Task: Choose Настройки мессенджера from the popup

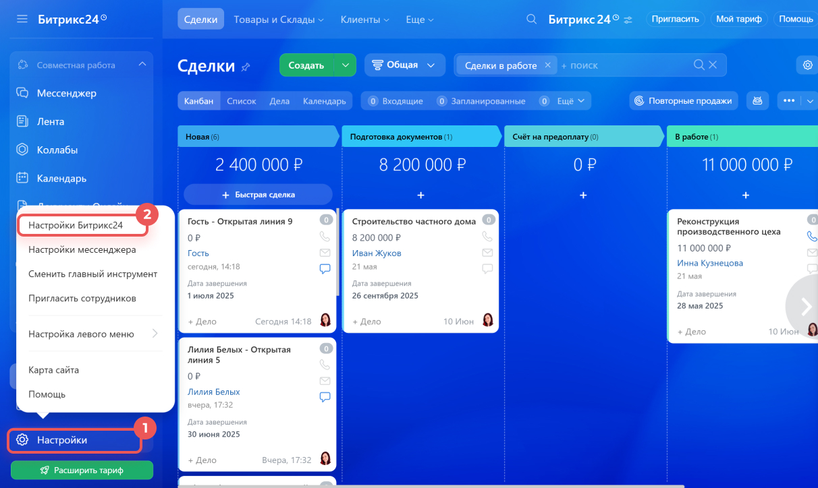Action: [x=82, y=249]
